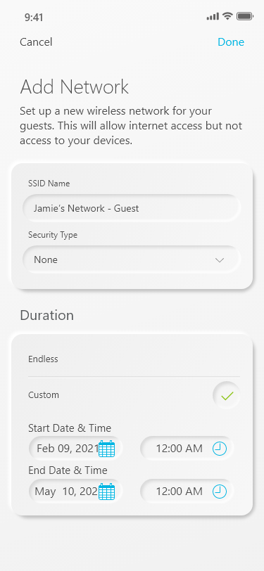Image resolution: width=264 pixels, height=571 pixels.
Task: Tap Done to save the network
Action: tap(231, 42)
